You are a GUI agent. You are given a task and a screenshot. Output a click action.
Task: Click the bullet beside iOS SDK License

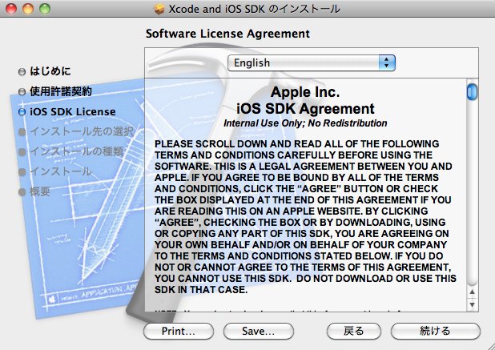pyautogui.click(x=22, y=111)
